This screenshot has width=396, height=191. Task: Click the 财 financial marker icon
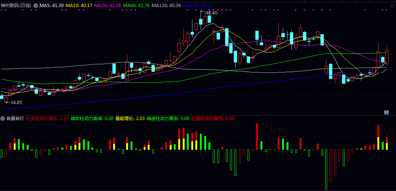pos(386,113)
